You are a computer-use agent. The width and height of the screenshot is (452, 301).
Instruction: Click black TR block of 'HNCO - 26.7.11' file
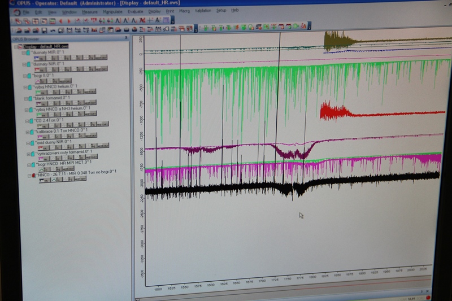pyautogui.click(x=45, y=180)
